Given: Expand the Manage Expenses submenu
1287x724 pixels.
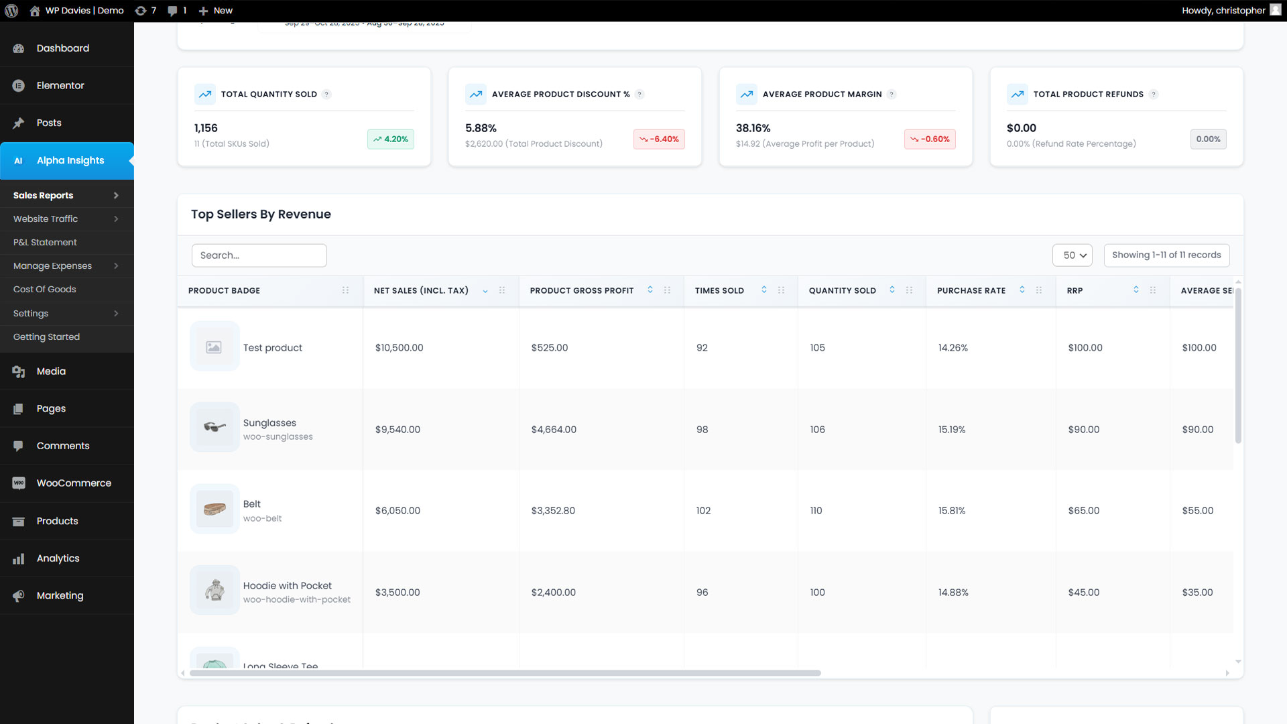Looking at the screenshot, I should pos(116,266).
